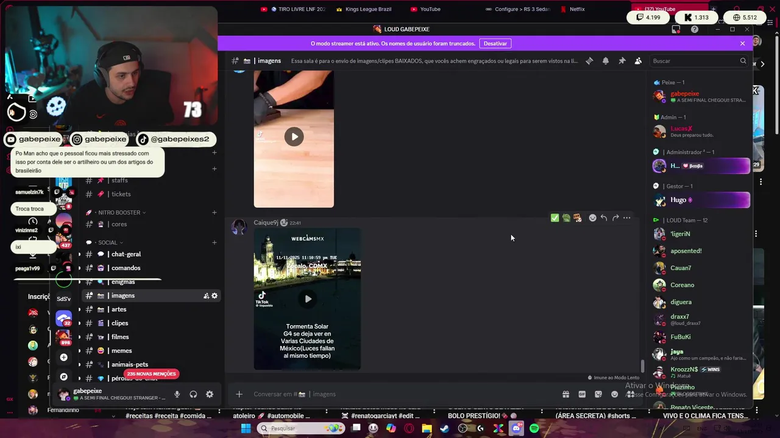Screen dimensions: 780x438
Task: Open member FuBuKi in the member list
Action: tap(700, 336)
